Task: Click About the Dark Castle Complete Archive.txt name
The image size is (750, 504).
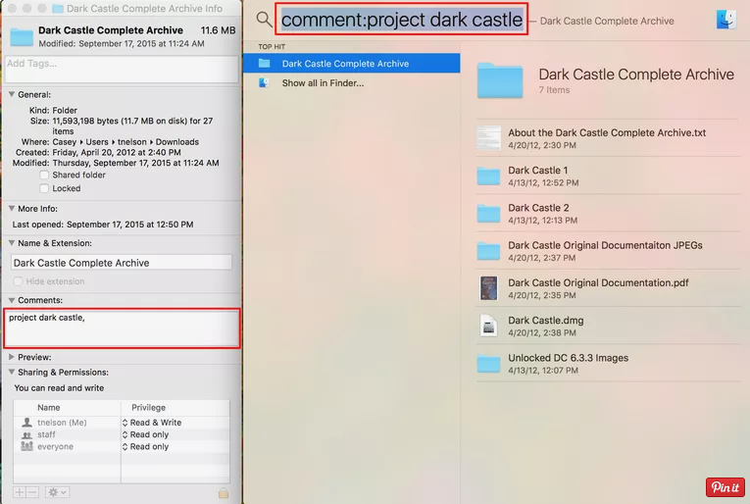Action: tap(607, 133)
